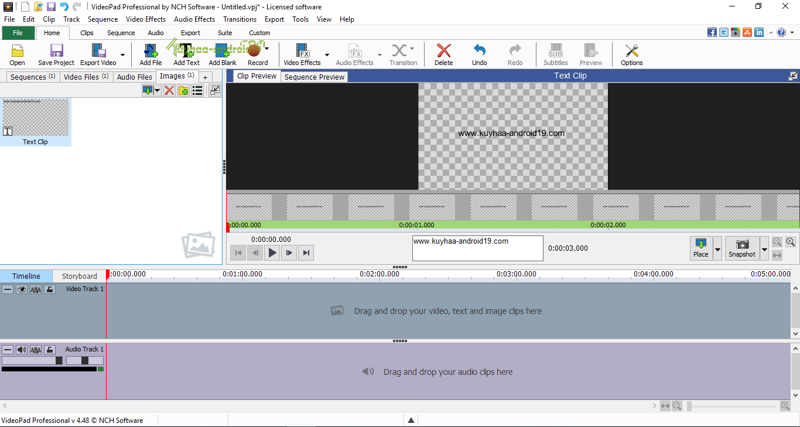Mute Audio Track 1 speaker icon
The height and width of the screenshot is (427, 800).
pos(22,349)
